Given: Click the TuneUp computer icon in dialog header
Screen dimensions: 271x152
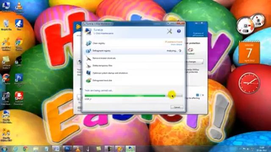Looking at the screenshot, I should pos(88,31).
